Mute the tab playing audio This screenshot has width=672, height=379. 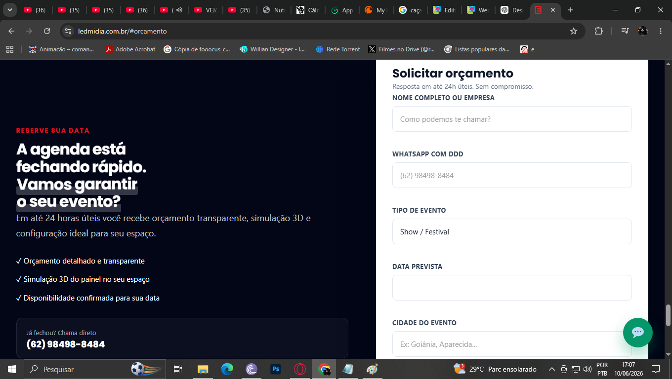coord(179,10)
